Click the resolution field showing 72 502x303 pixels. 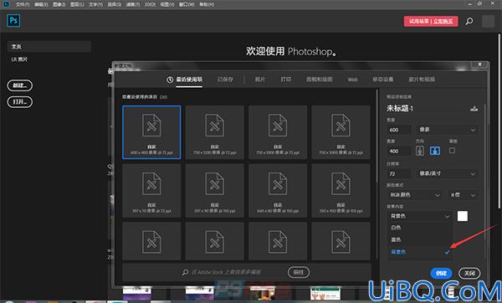(399, 174)
